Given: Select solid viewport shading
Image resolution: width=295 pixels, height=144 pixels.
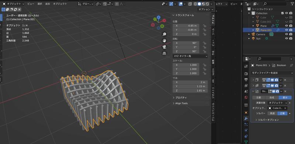Looking at the screenshot, I should pos(199,4).
